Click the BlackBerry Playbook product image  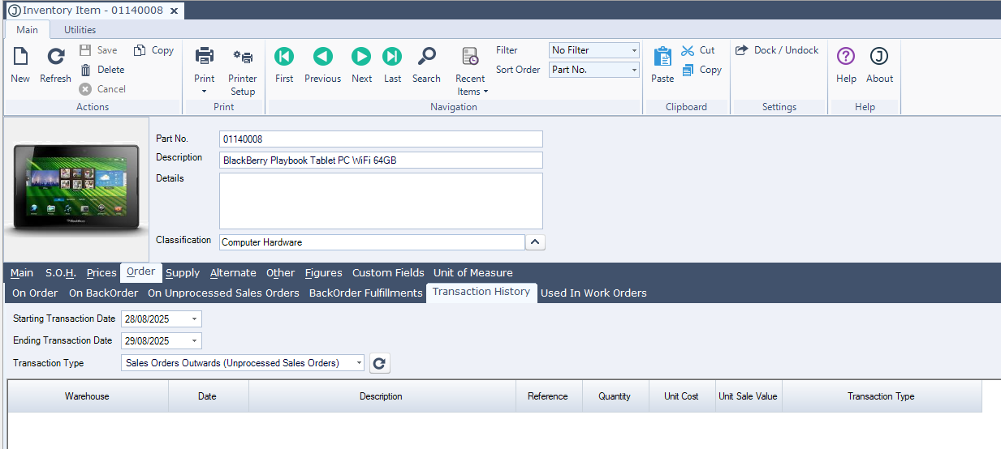coord(77,189)
